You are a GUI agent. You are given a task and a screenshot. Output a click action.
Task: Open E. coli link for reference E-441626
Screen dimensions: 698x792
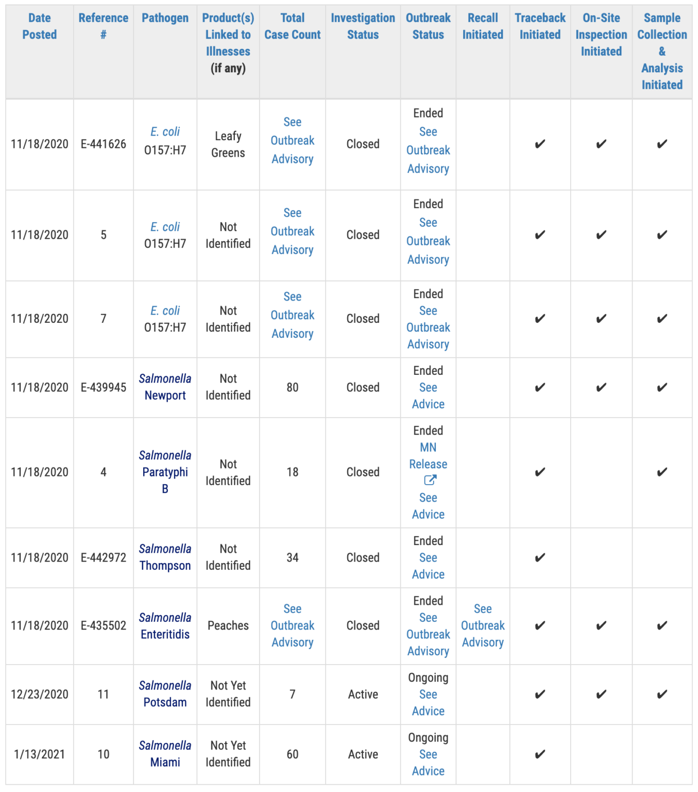click(x=165, y=132)
